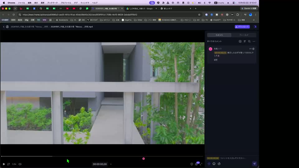Open the ドローン bookmark folder

coord(186,20)
